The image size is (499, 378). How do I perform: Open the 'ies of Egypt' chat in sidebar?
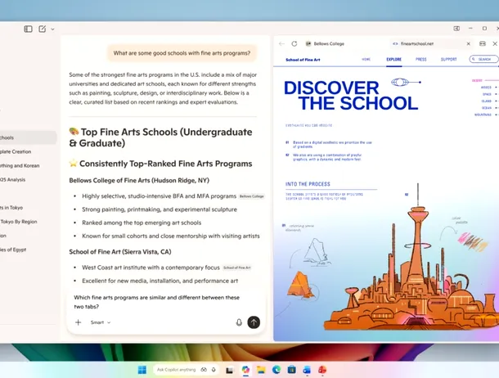[13, 250]
